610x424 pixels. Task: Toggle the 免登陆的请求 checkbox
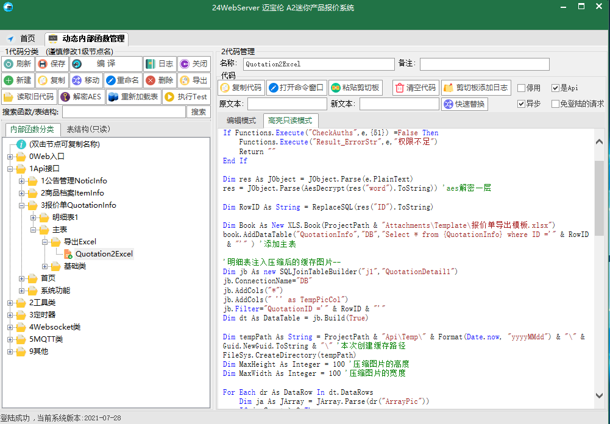tap(556, 104)
